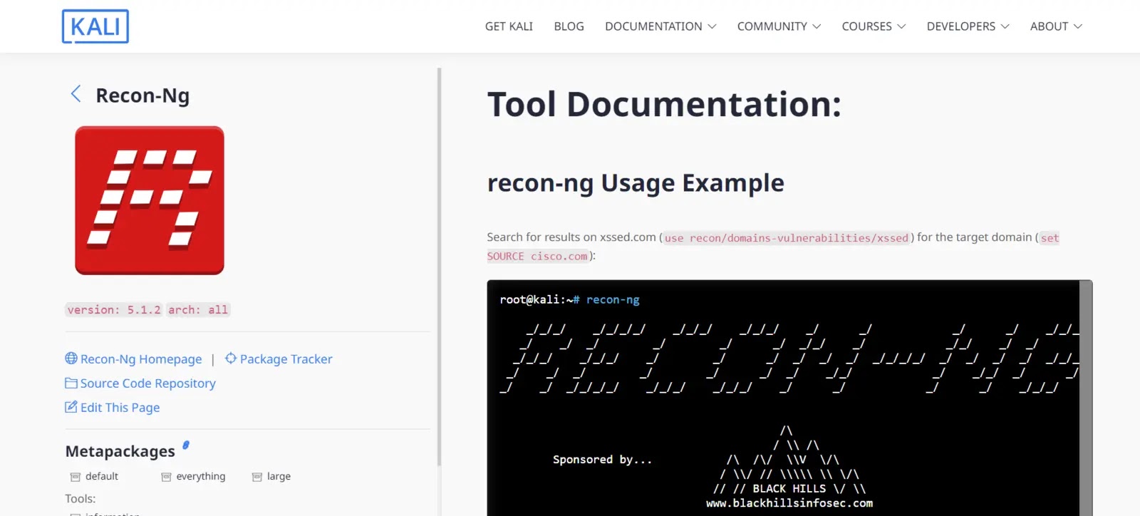Select the default metapackage
Screen dimensions: 1140x516
point(102,476)
